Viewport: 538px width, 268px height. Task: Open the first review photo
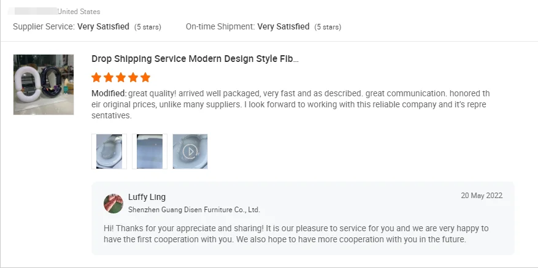[x=109, y=151]
